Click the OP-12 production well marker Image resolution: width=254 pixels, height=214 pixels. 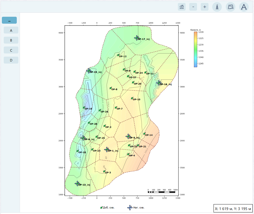click(x=118, y=55)
